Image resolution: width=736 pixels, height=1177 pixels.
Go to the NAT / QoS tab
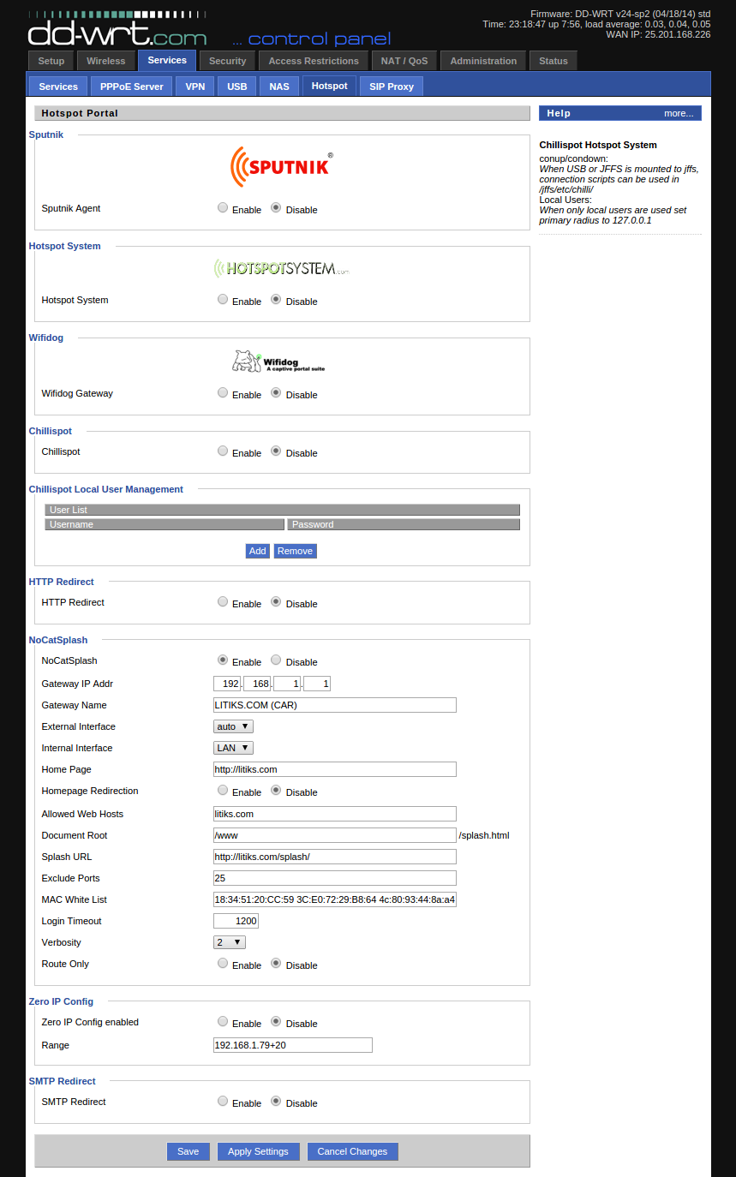tap(404, 61)
